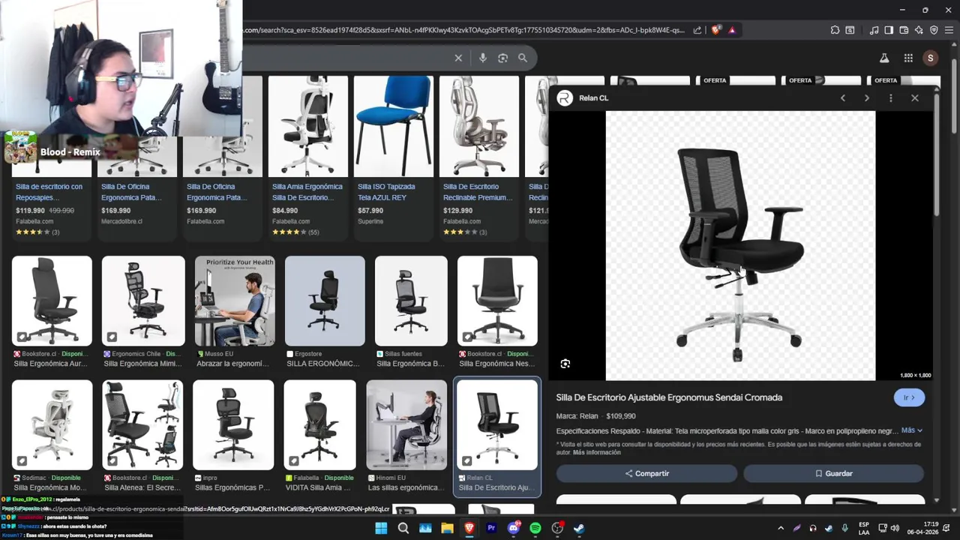Open the Brave Wallet icon
The height and width of the screenshot is (540, 960).
[904, 30]
